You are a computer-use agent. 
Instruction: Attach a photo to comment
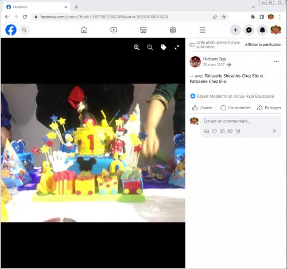222,131
